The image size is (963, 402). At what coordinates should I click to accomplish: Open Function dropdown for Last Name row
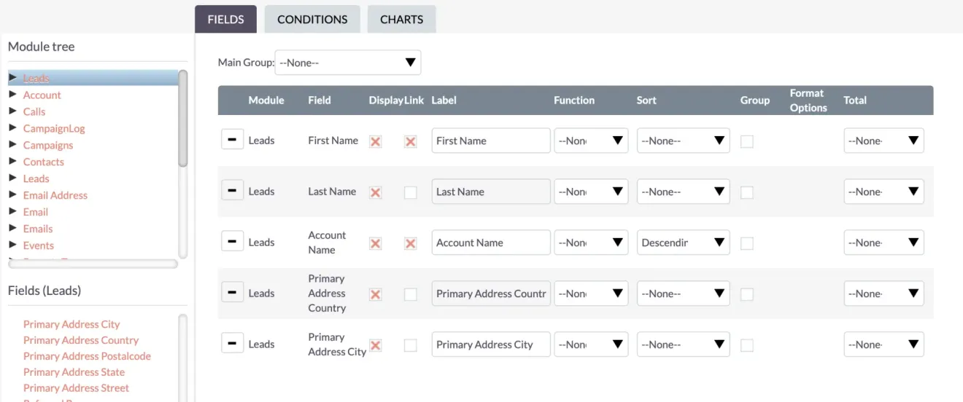(x=591, y=192)
